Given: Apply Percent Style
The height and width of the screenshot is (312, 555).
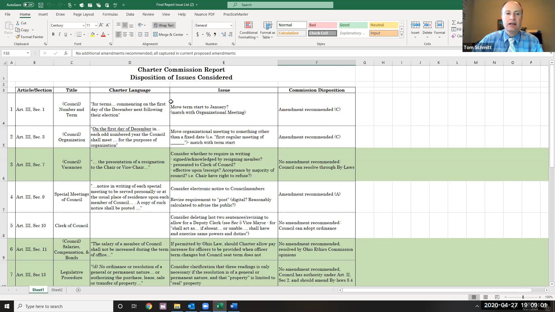Looking at the screenshot, I should point(208,35).
